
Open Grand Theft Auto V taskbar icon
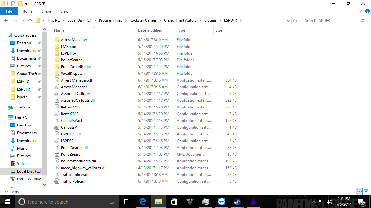coord(190,202)
